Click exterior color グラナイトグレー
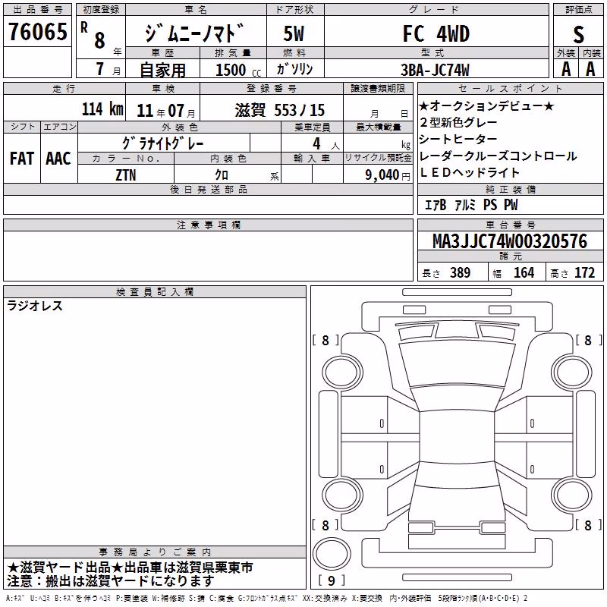This screenshot has width=607, height=607. pyautogui.click(x=163, y=143)
